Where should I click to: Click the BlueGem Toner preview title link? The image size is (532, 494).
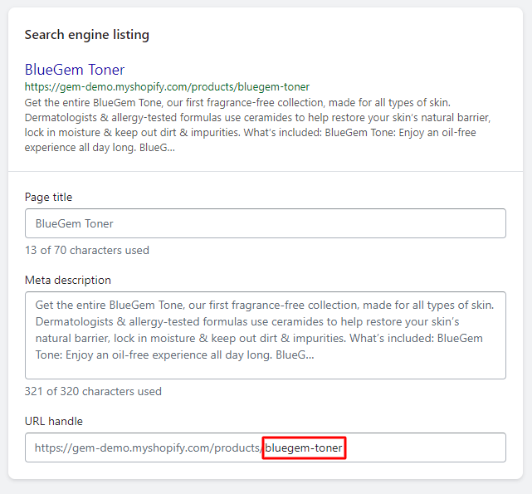click(75, 70)
